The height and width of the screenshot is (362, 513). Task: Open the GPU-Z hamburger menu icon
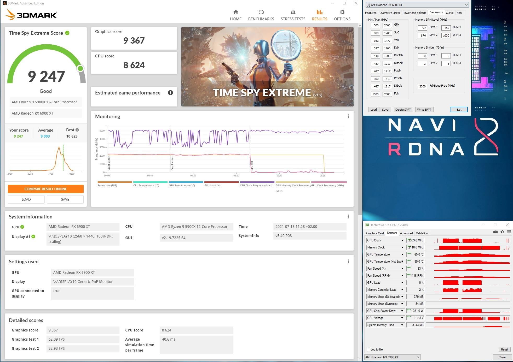(509, 232)
